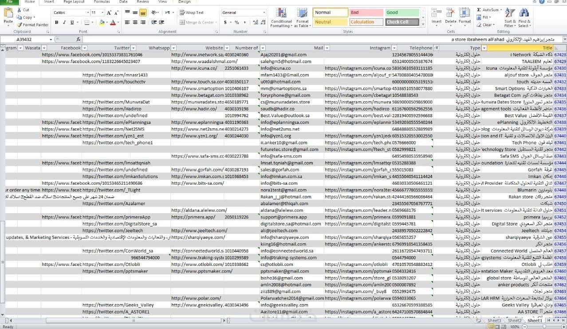The height and width of the screenshot is (329, 567).
Task: Apply Comma Style format
Action: 244,22
